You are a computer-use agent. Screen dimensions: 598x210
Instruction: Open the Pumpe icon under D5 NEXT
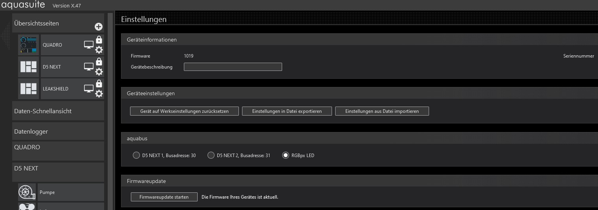pyautogui.click(x=27, y=192)
